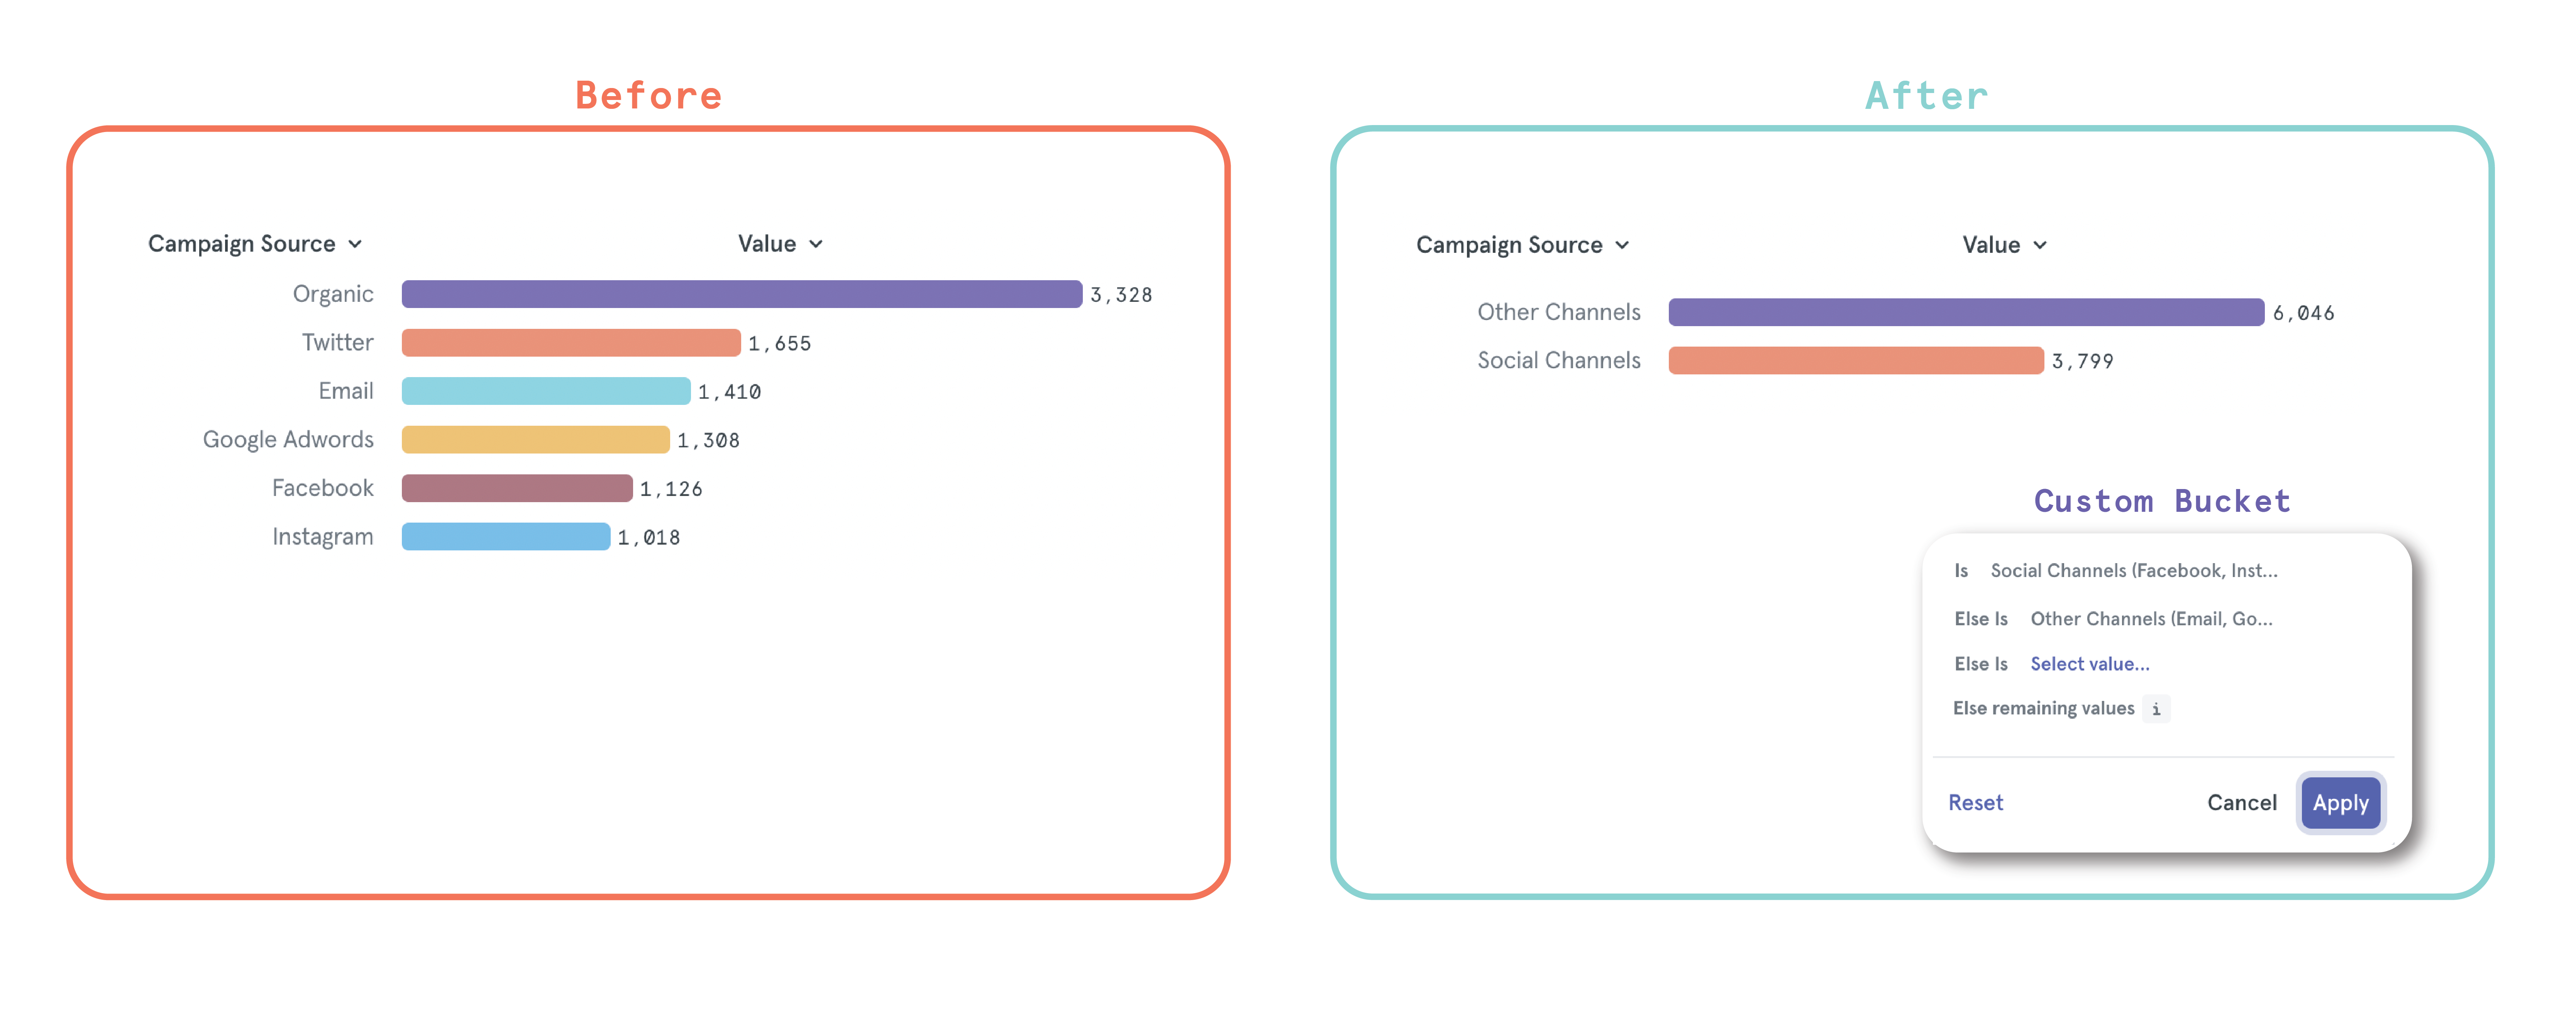Select the Social Channels bar

pos(1856,360)
